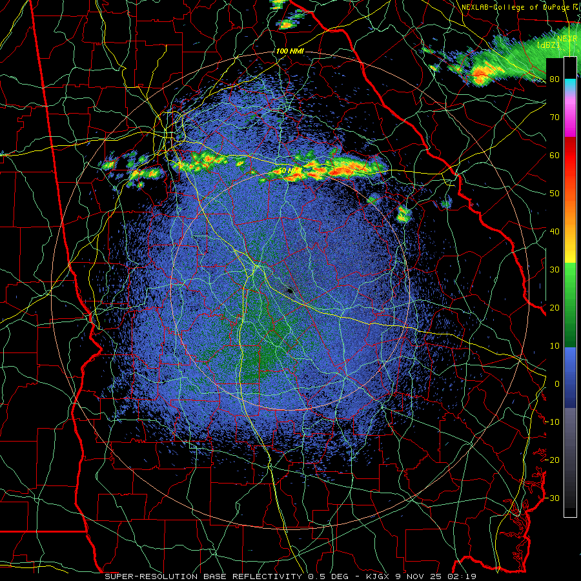581x581 pixels.
Task: Click the 30 value on the dBZ scale
Action: (x=555, y=270)
